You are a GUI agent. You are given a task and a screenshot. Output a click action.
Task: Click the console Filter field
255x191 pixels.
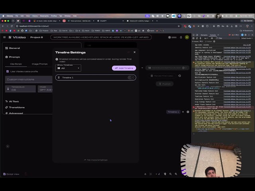pyautogui.click(x=228, y=38)
